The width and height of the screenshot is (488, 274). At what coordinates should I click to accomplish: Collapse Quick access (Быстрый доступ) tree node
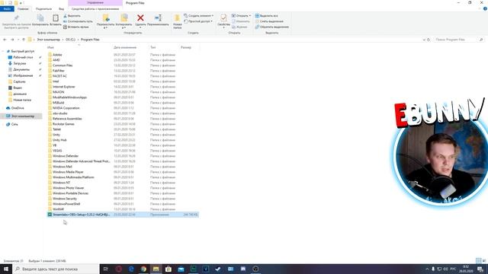(3, 51)
